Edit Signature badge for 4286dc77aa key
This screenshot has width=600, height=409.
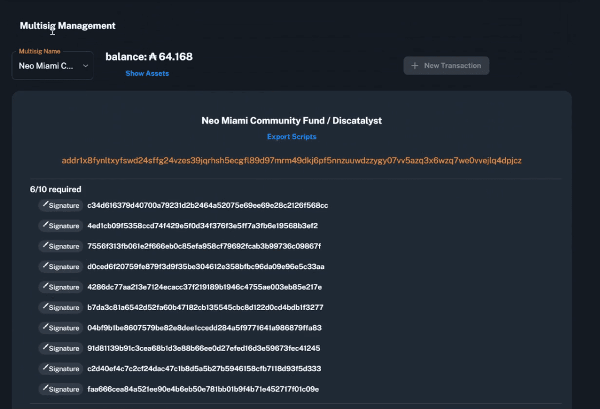click(61, 287)
